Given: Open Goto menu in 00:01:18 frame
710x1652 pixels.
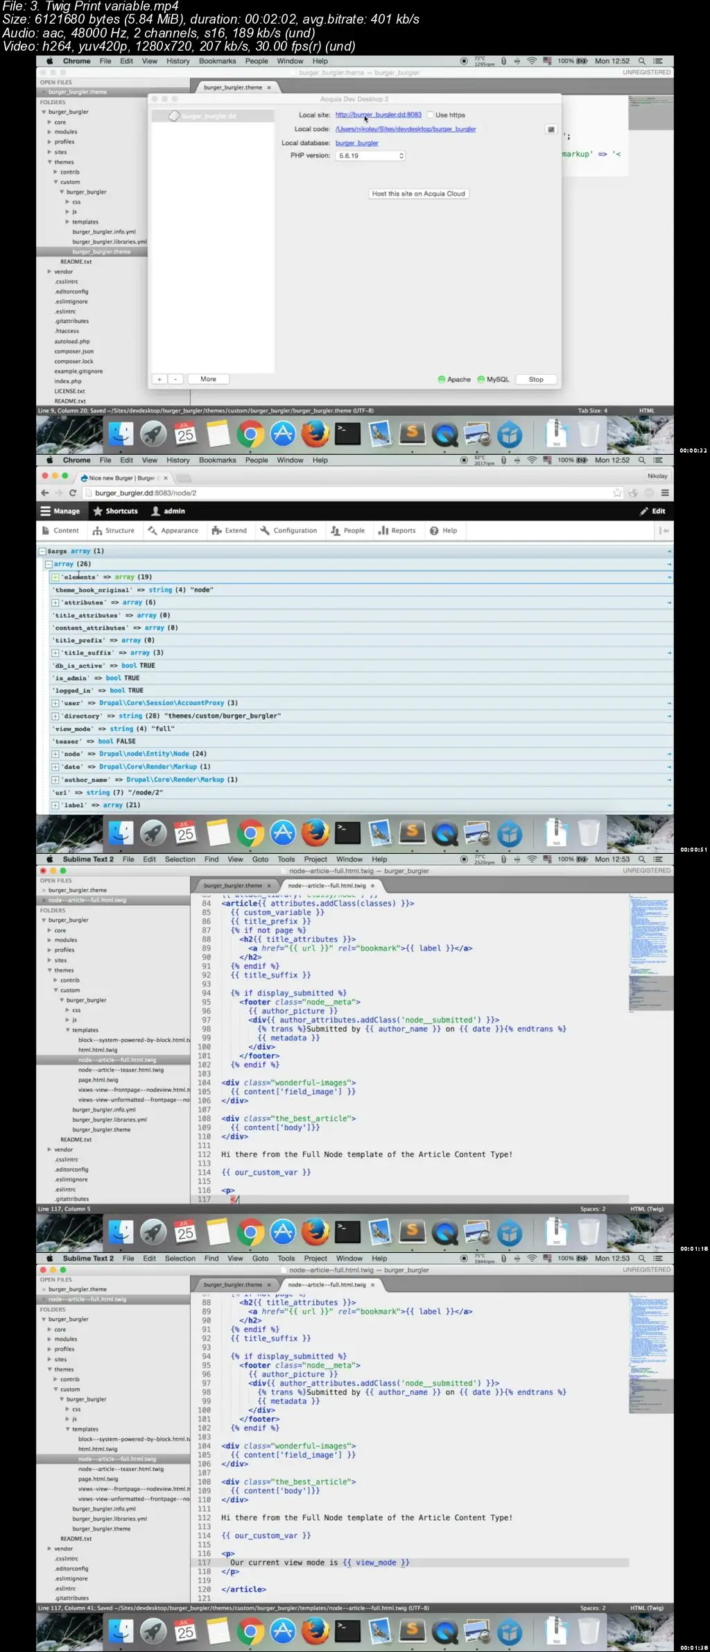Looking at the screenshot, I should pos(260,859).
